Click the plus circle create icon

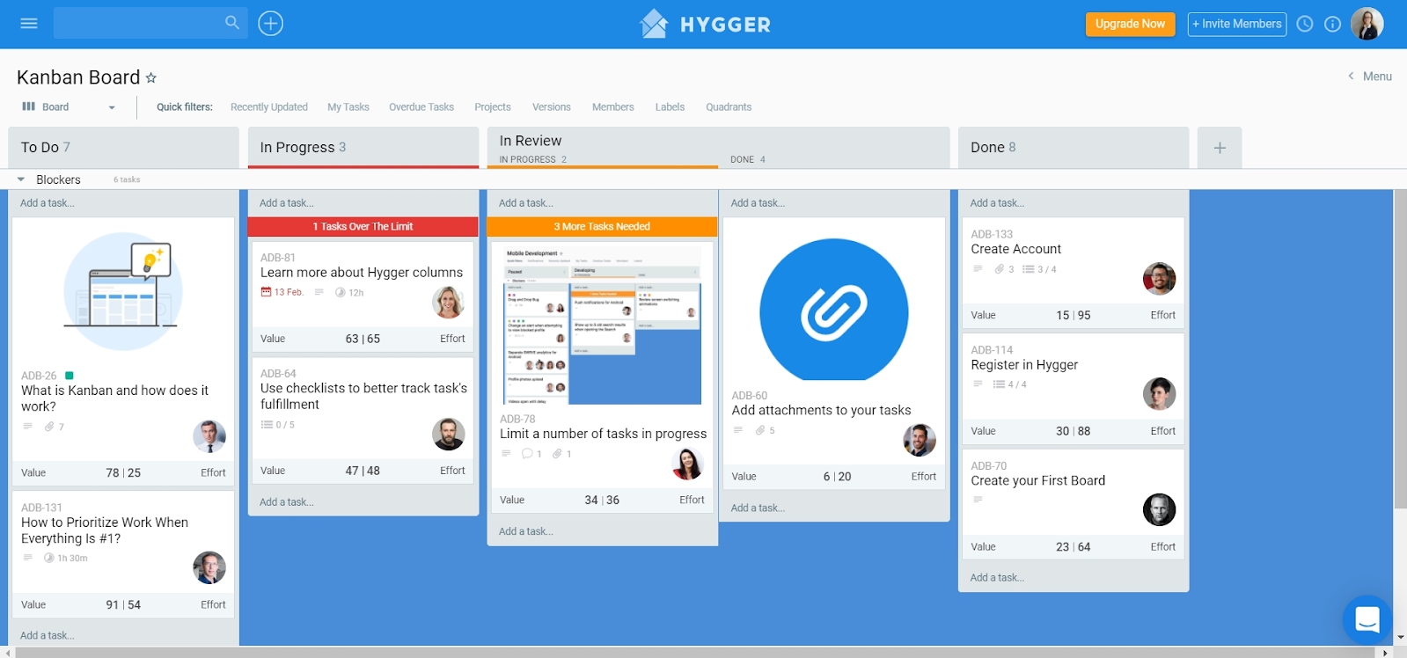point(271,24)
